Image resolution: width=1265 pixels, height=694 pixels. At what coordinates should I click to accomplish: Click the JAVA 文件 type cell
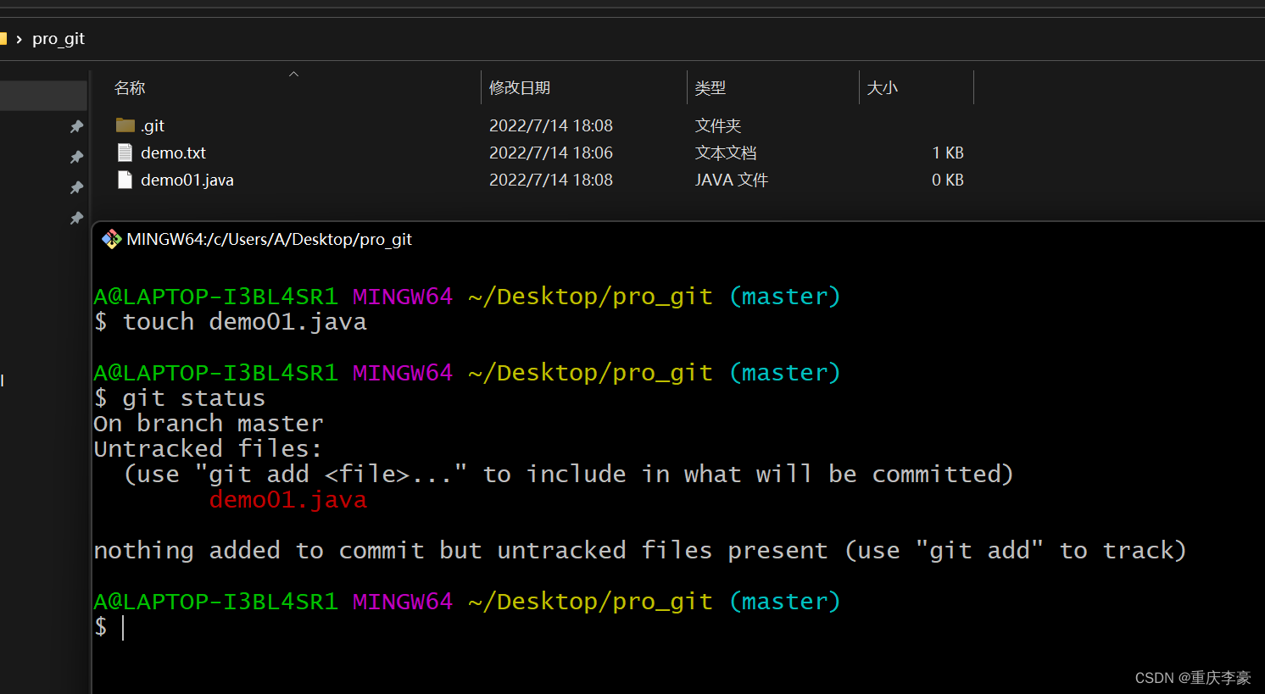732,180
